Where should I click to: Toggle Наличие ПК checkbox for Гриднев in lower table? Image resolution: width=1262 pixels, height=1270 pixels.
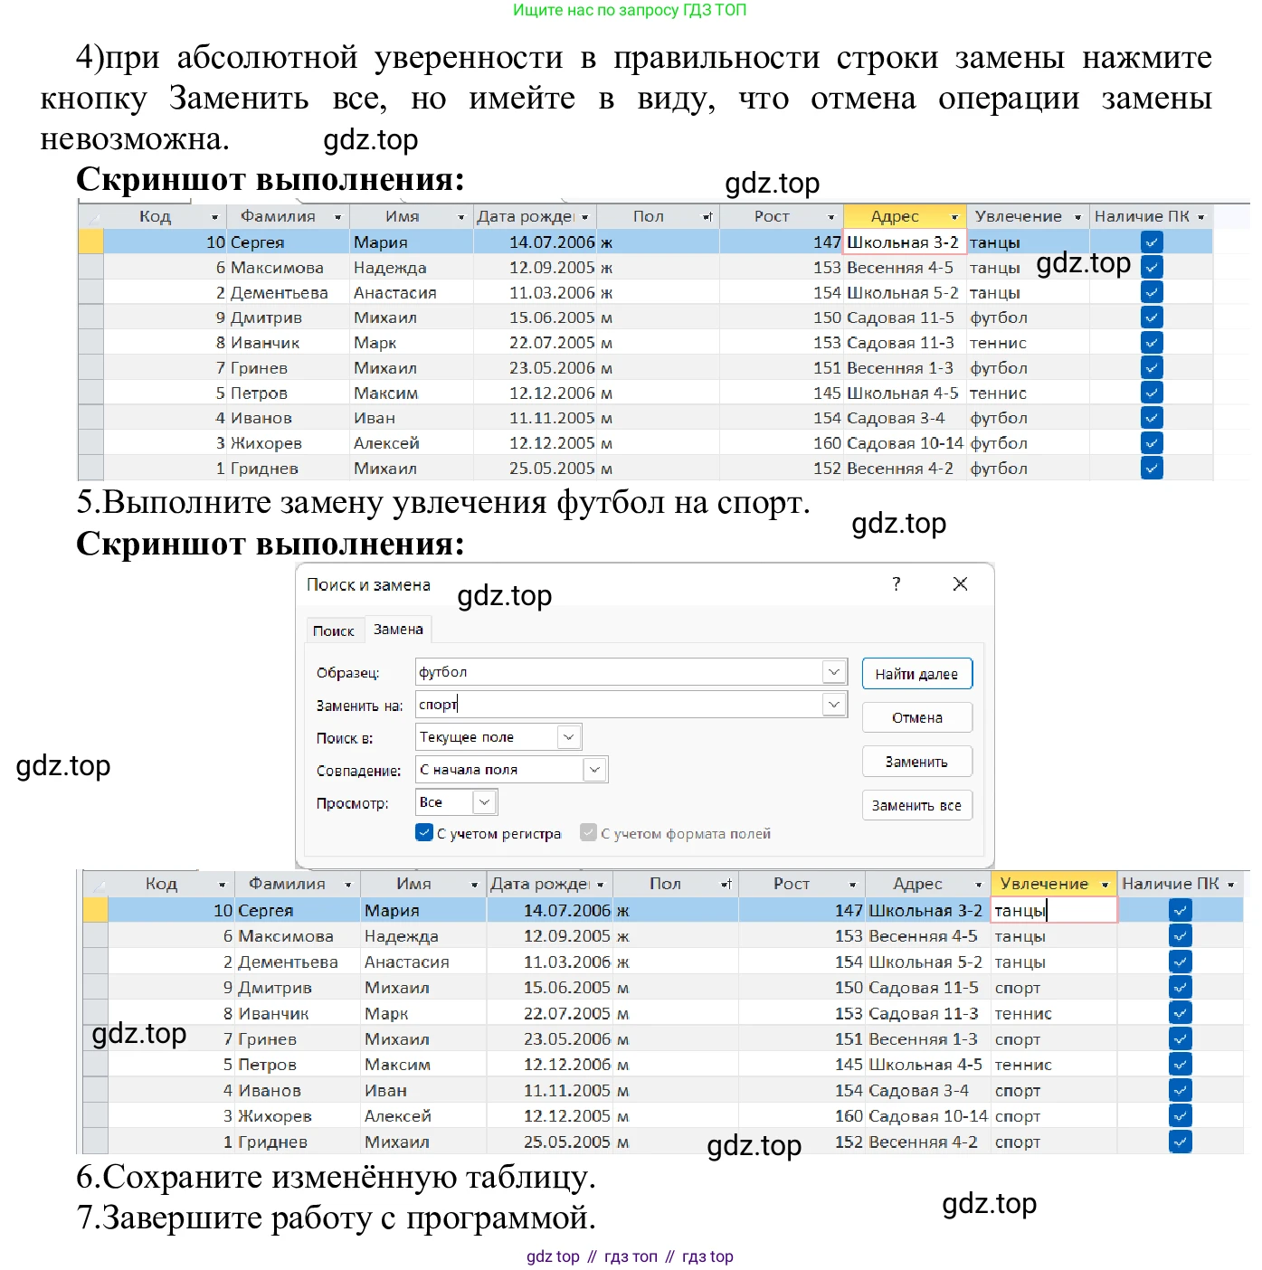(x=1180, y=1142)
